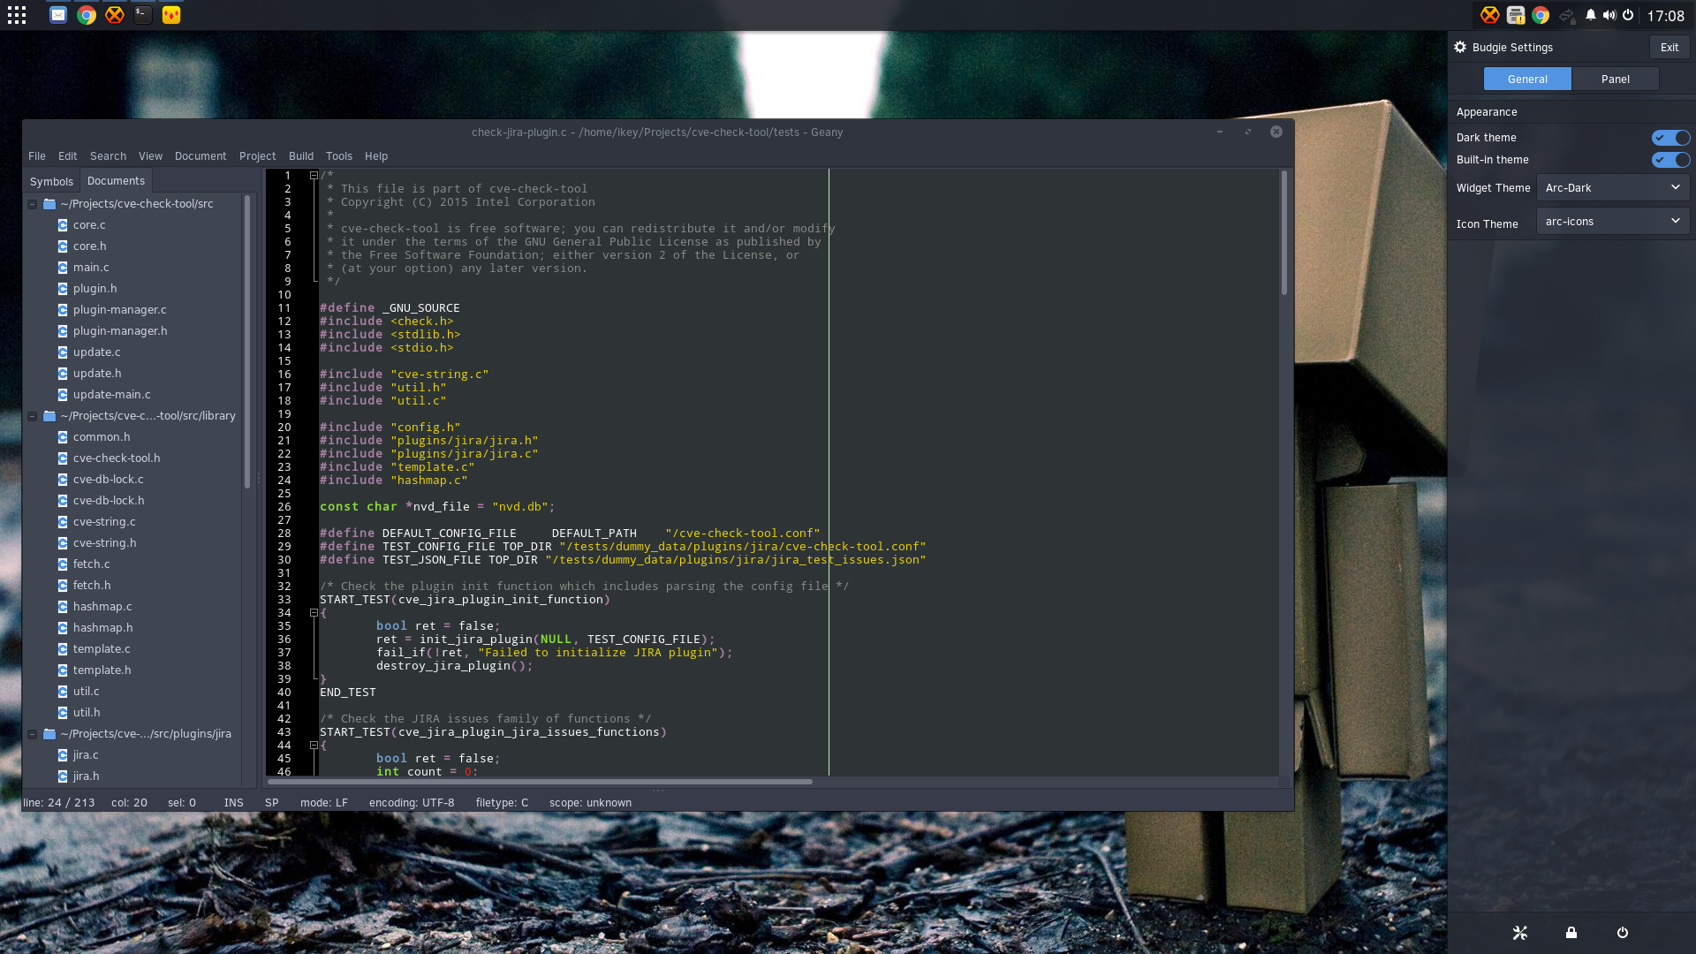Select cve-check-tool.h in the tree
This screenshot has height=954, width=1696.
click(x=117, y=458)
